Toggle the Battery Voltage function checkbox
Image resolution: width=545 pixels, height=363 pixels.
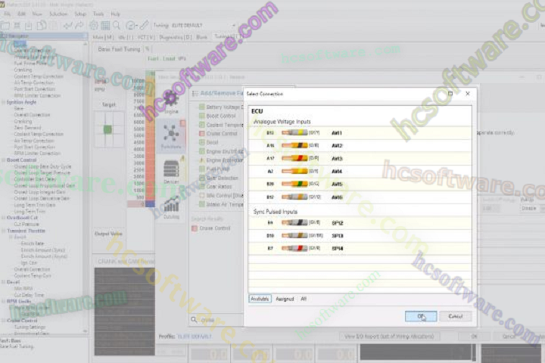point(201,107)
